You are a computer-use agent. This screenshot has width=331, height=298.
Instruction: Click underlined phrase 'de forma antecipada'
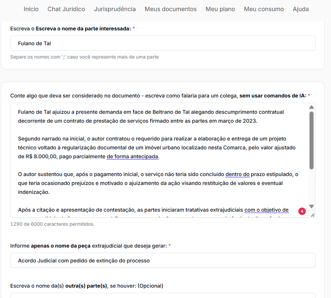click(132, 157)
